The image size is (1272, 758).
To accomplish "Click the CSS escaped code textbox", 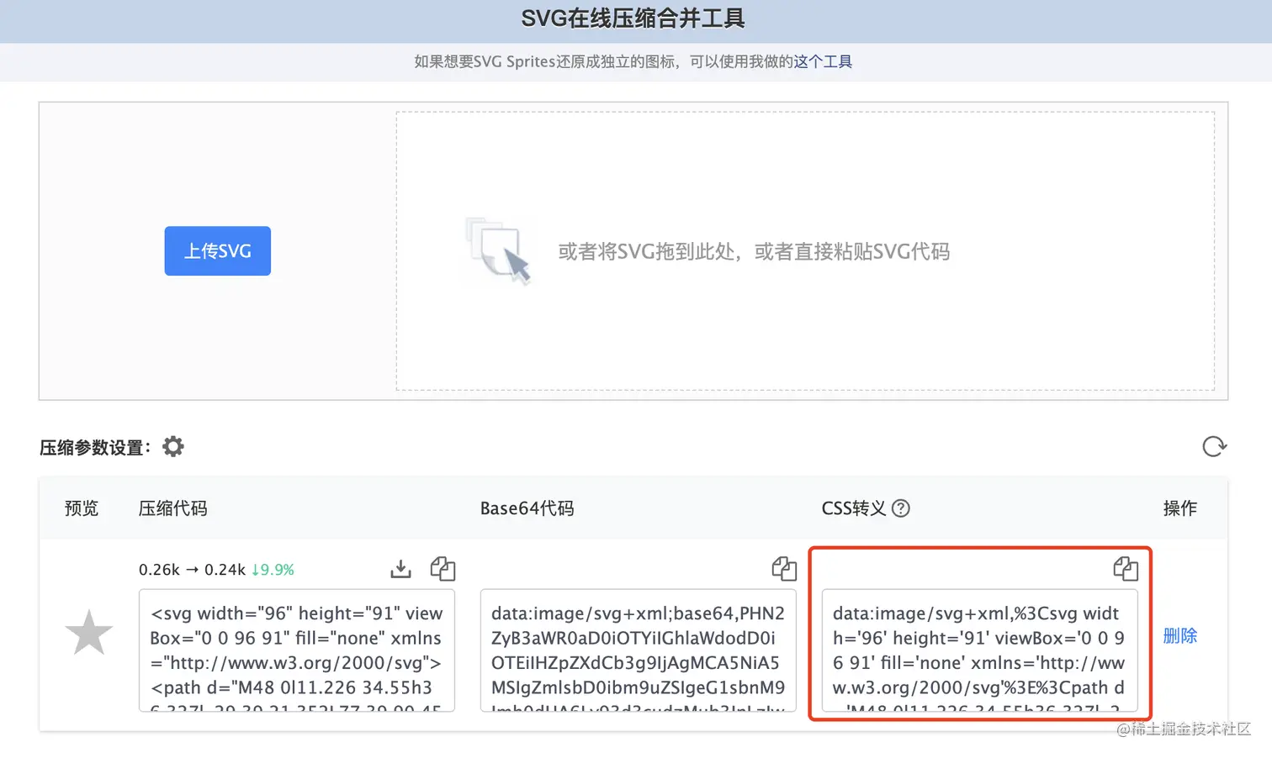I will click(x=980, y=650).
